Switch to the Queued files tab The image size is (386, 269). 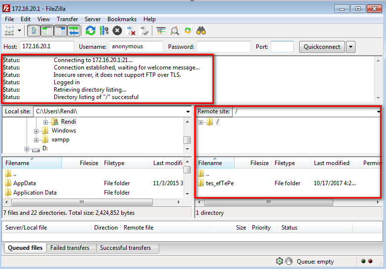point(25,248)
